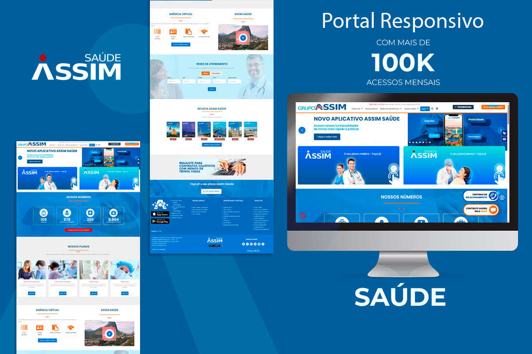This screenshot has width=532, height=354.
Task: Click the sign-language translation icon on the monitor's right edge
Action: tap(505, 133)
